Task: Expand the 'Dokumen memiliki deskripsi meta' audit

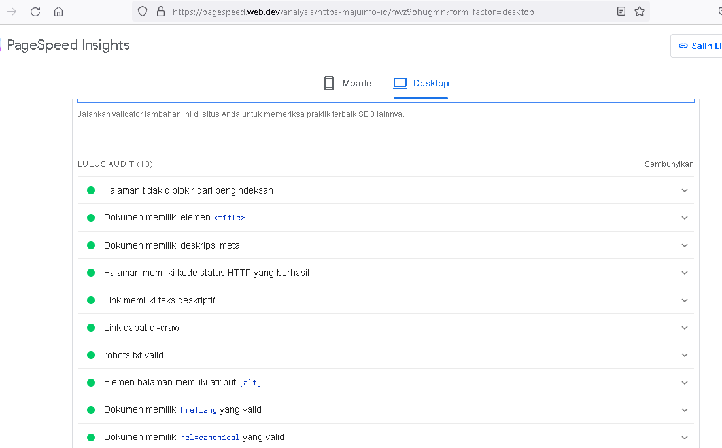Action: (684, 245)
